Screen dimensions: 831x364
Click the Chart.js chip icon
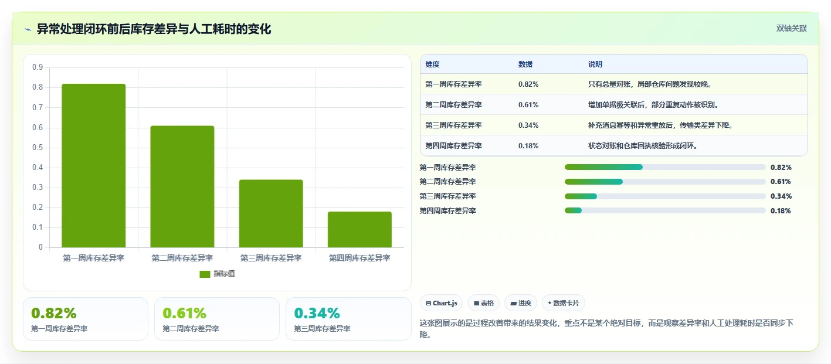[x=429, y=304]
